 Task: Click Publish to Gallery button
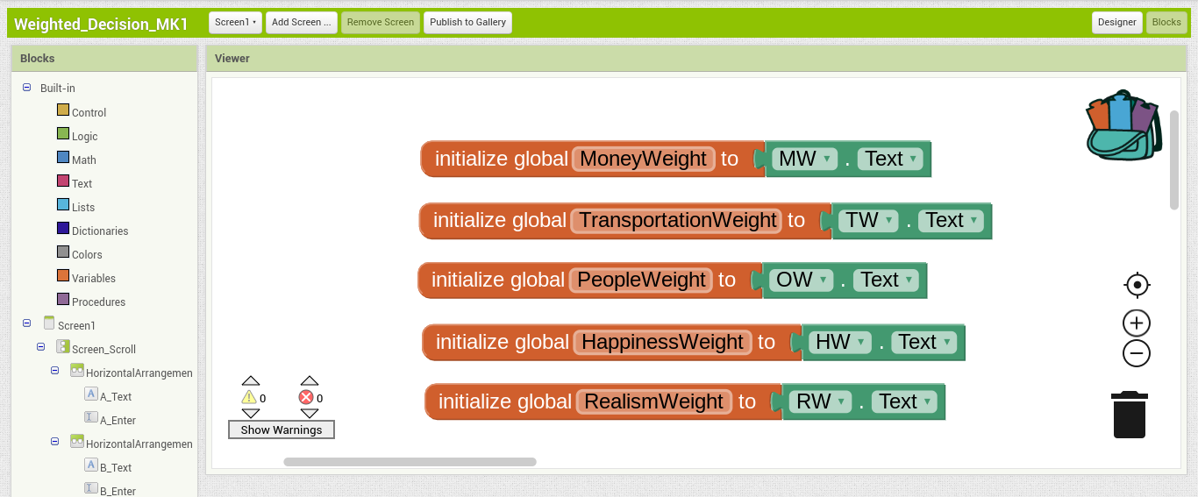point(467,23)
